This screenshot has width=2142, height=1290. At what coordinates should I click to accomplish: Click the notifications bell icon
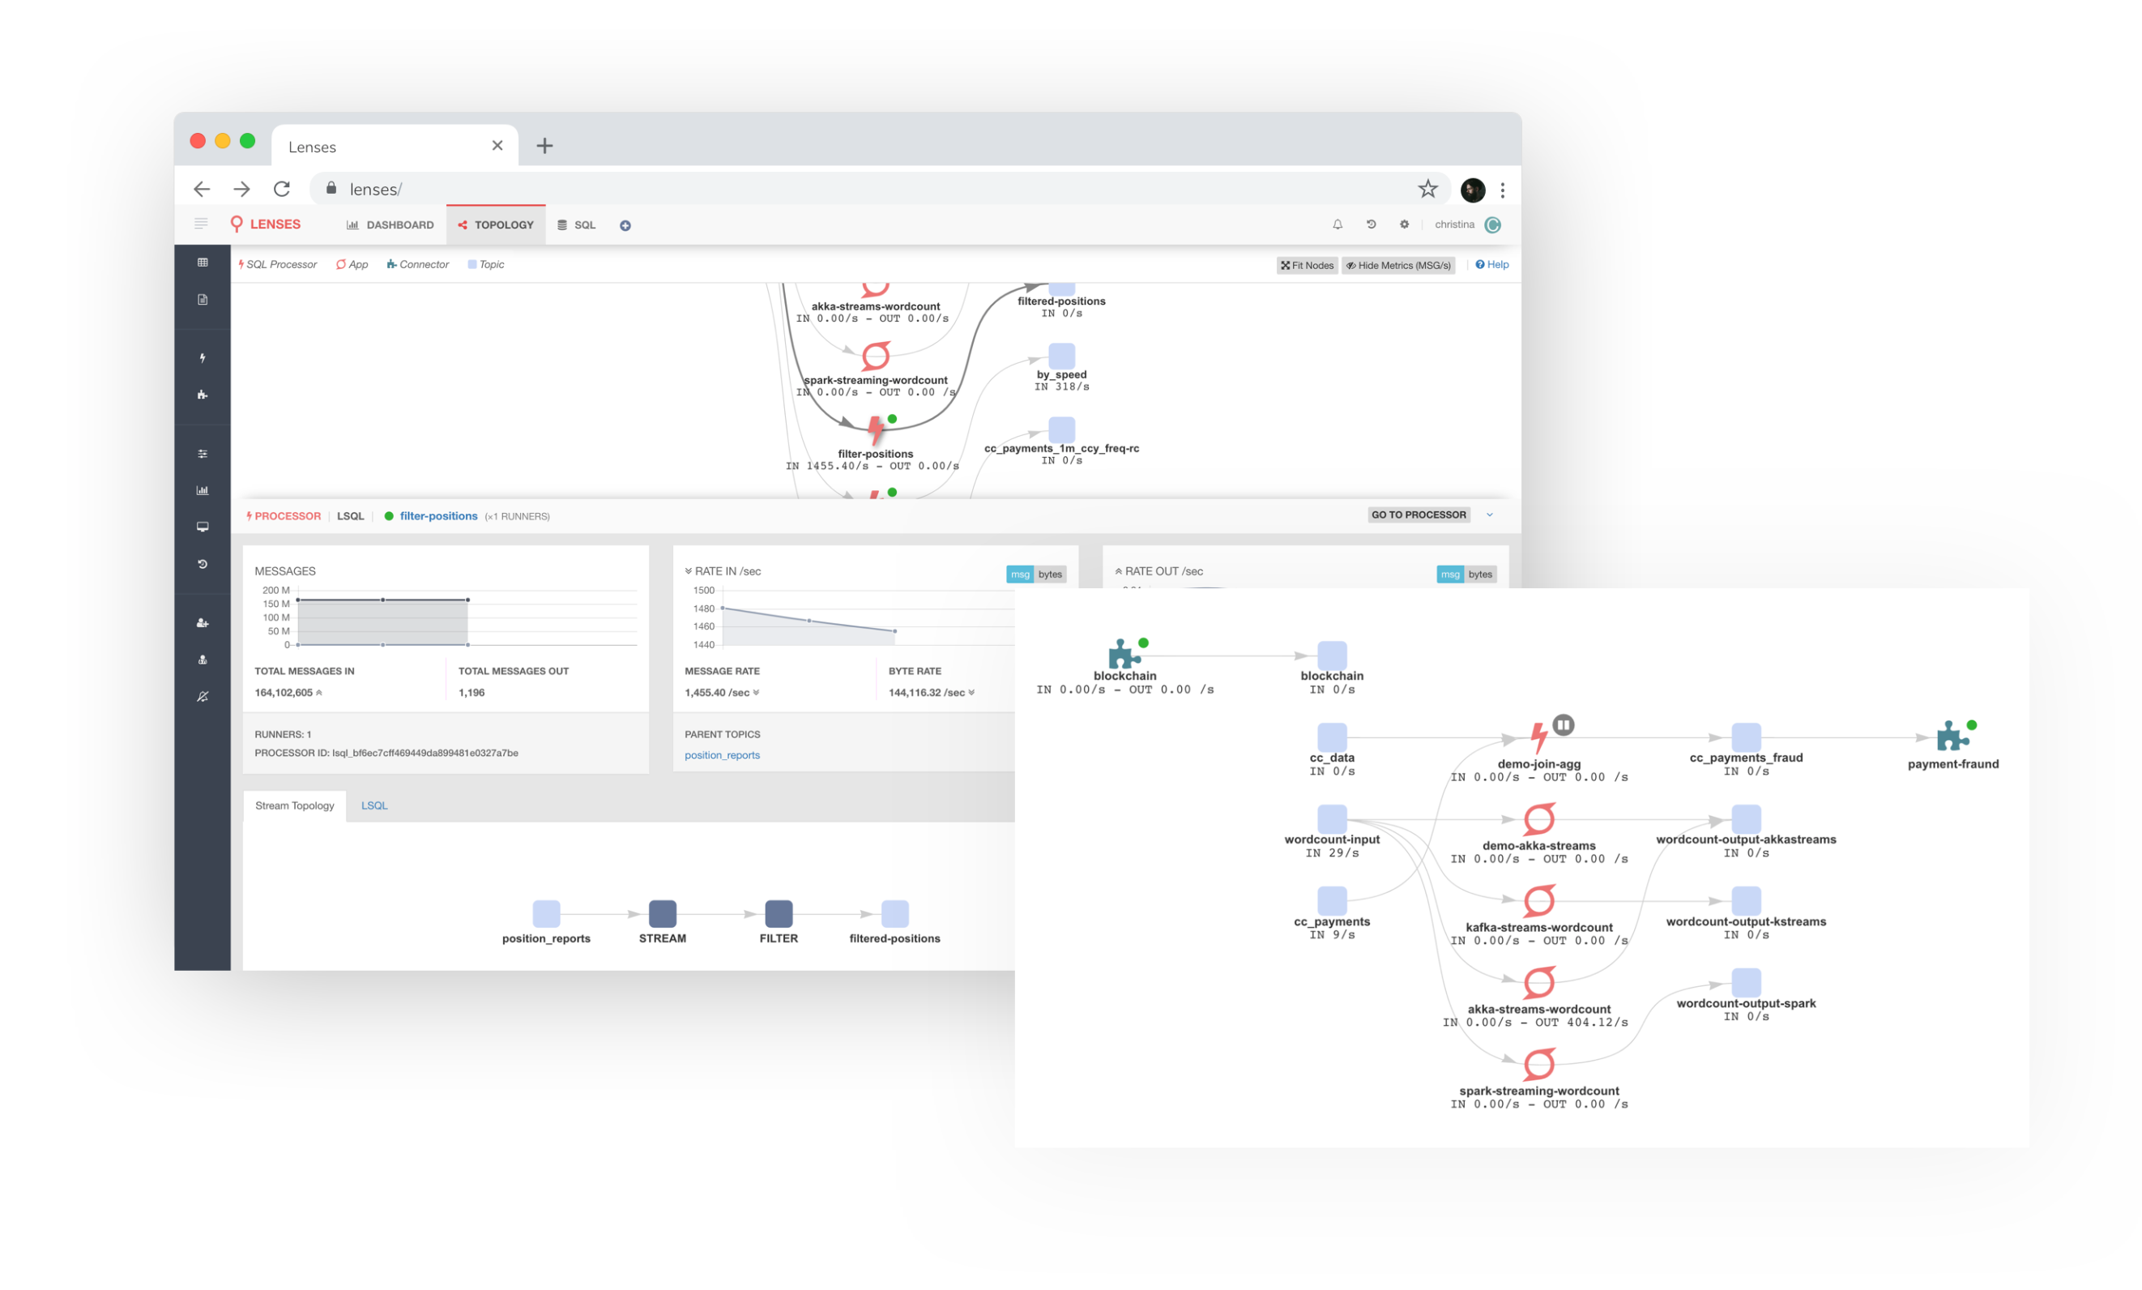1337,224
